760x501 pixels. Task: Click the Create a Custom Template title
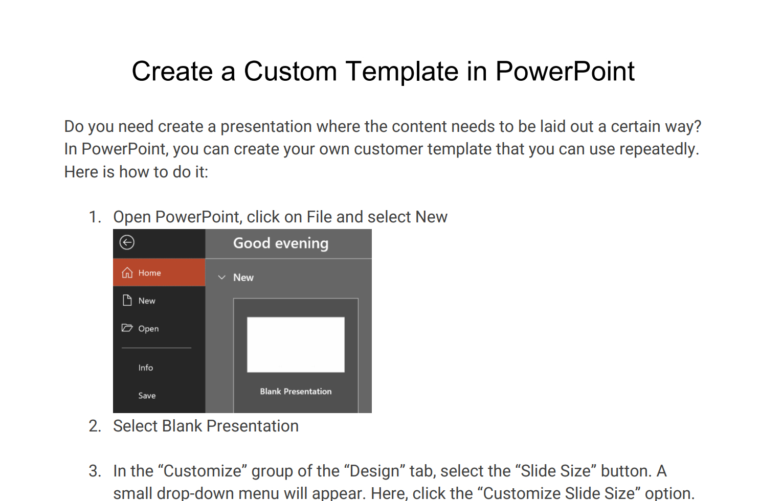pyautogui.click(x=383, y=71)
